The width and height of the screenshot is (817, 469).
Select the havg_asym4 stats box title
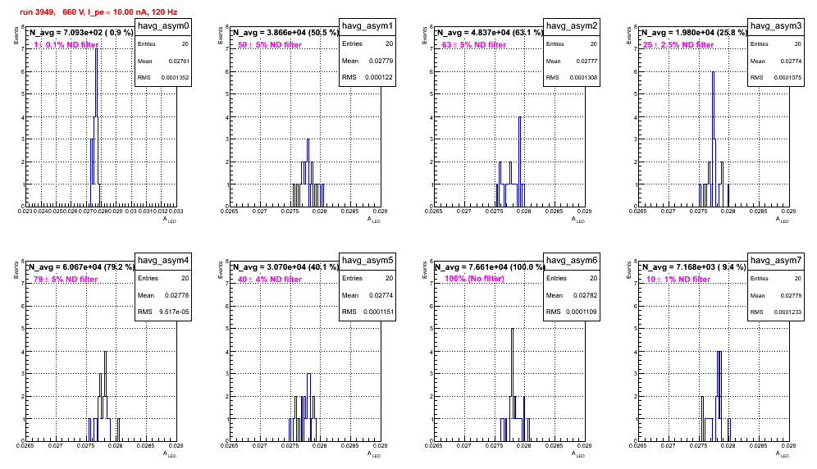coord(163,261)
